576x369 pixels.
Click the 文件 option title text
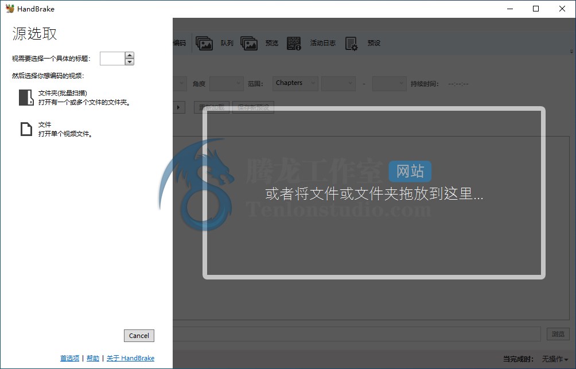pos(45,125)
